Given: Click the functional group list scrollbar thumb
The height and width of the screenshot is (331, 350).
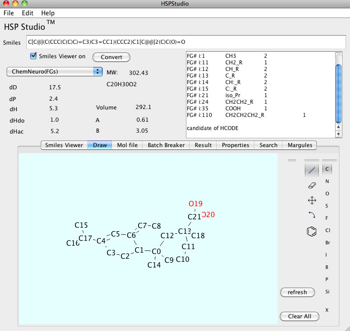Looking at the screenshot, I should 339,93.
